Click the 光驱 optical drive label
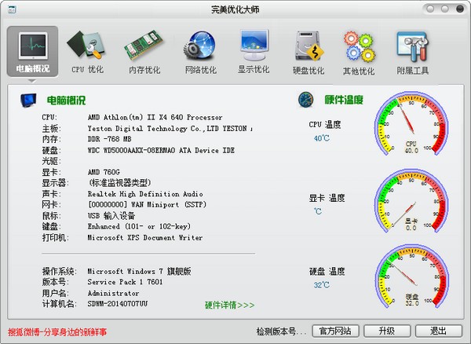This screenshot has width=471, height=344. [x=51, y=161]
